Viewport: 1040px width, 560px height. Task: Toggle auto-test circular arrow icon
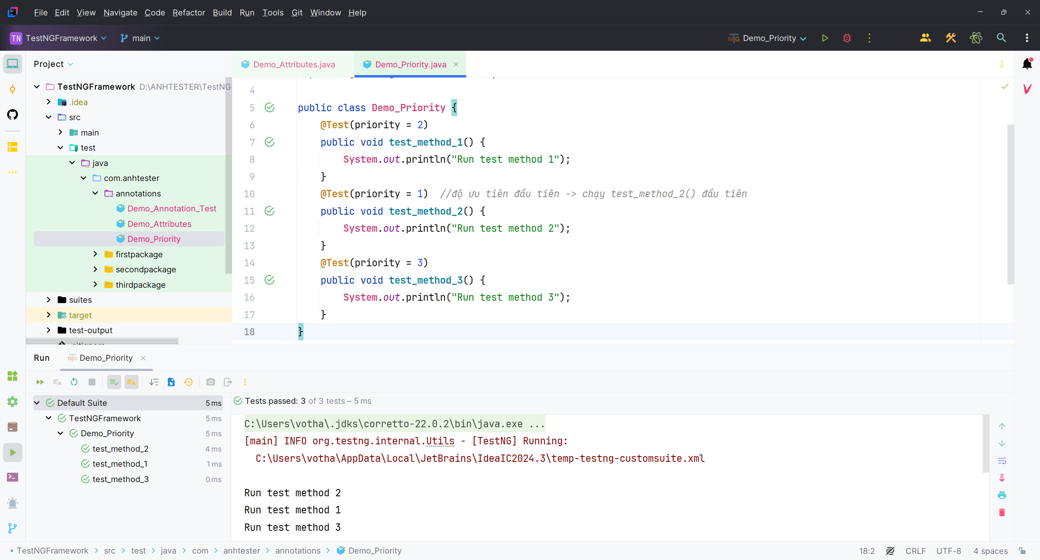click(x=74, y=382)
